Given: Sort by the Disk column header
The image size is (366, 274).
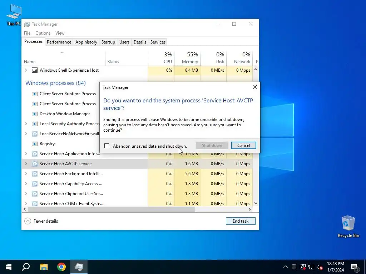Looking at the screenshot, I should pyautogui.click(x=214, y=58).
